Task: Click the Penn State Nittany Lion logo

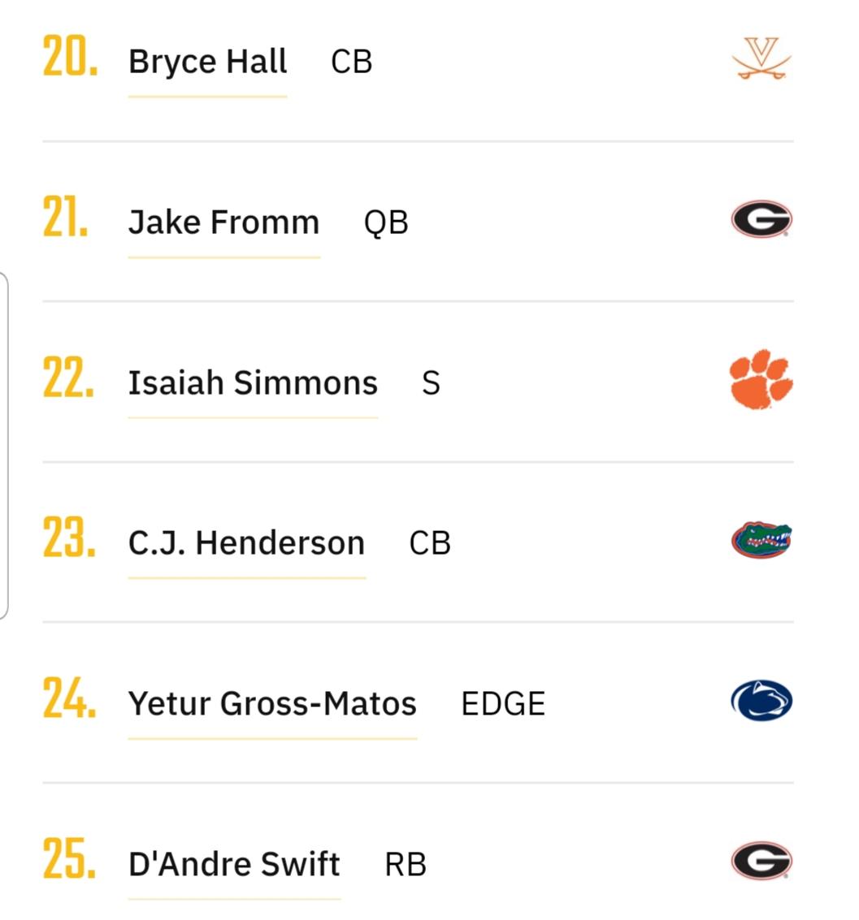Action: pos(761,701)
